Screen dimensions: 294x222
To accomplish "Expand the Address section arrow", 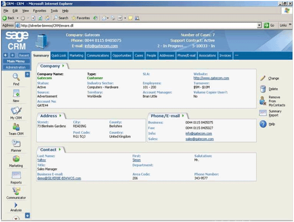I will pos(60,116).
